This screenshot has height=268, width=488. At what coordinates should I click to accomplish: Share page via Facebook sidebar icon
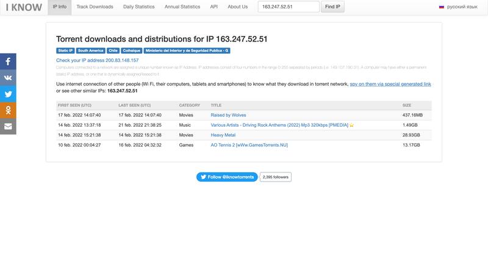(x=8, y=62)
